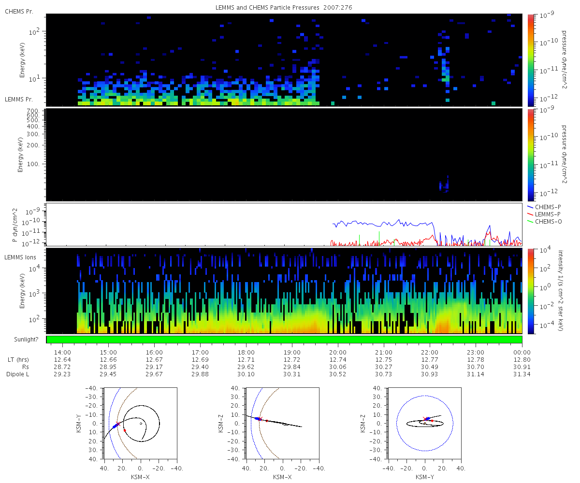Click the Rs value 28.72

pyautogui.click(x=62, y=367)
